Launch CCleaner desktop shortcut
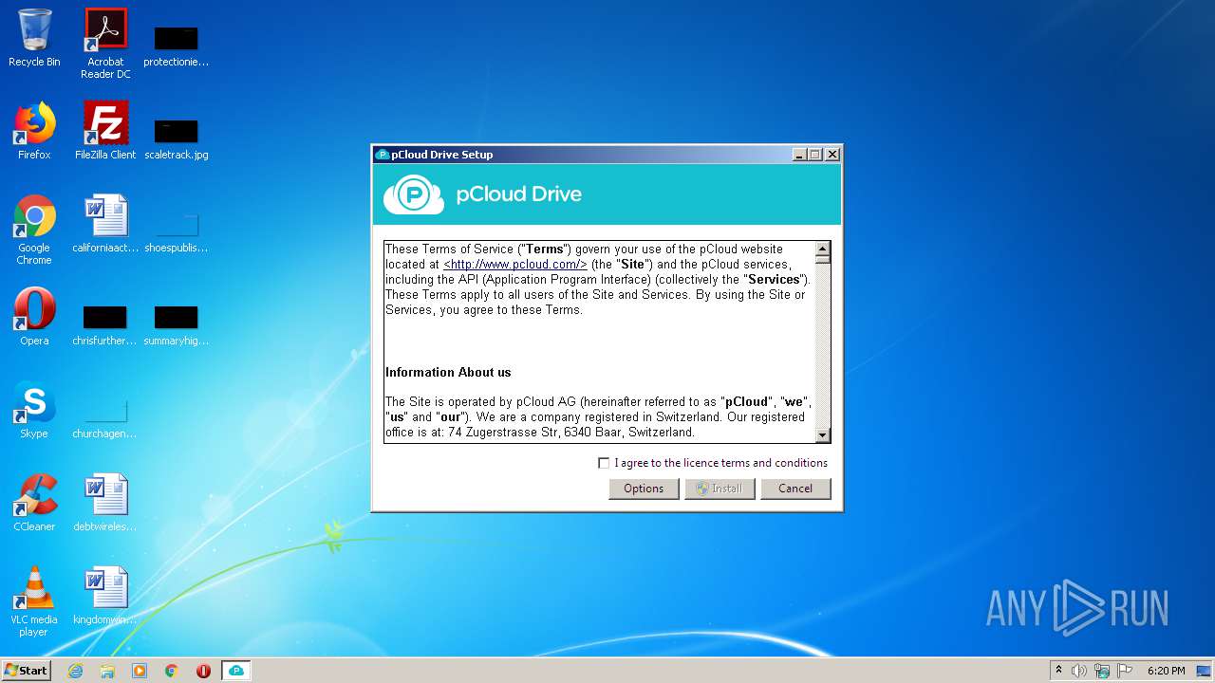This screenshot has height=683, width=1215. (34, 503)
